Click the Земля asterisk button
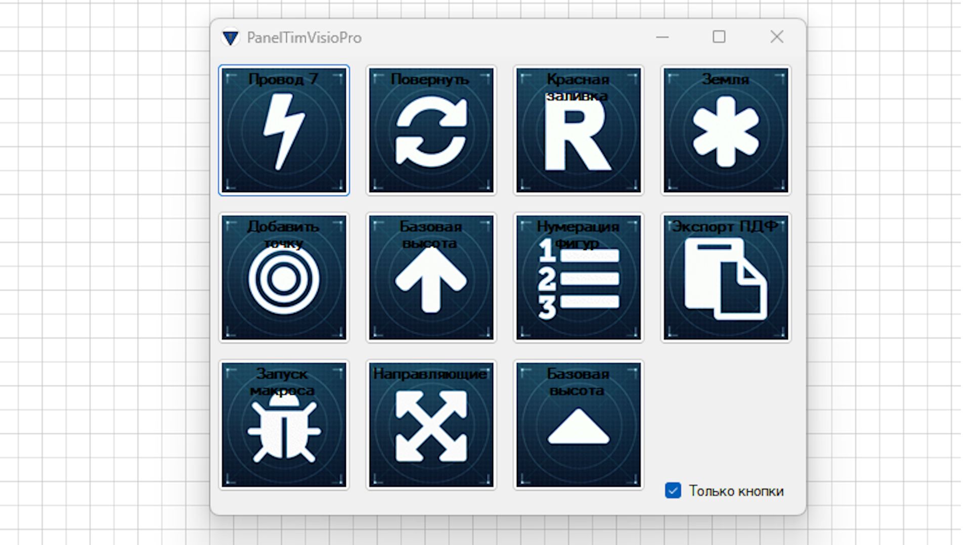The height and width of the screenshot is (545, 971). (726, 130)
